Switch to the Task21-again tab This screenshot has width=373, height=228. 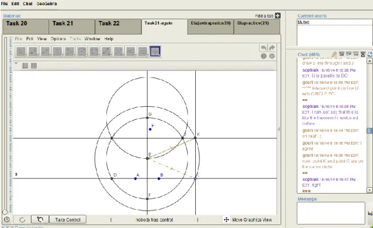click(x=164, y=26)
